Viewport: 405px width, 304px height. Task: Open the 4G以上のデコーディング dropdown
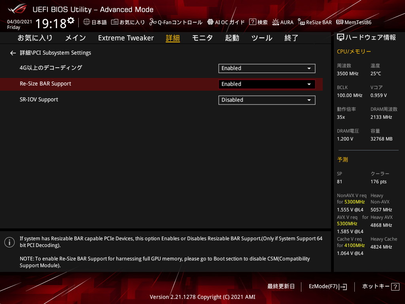(267, 68)
